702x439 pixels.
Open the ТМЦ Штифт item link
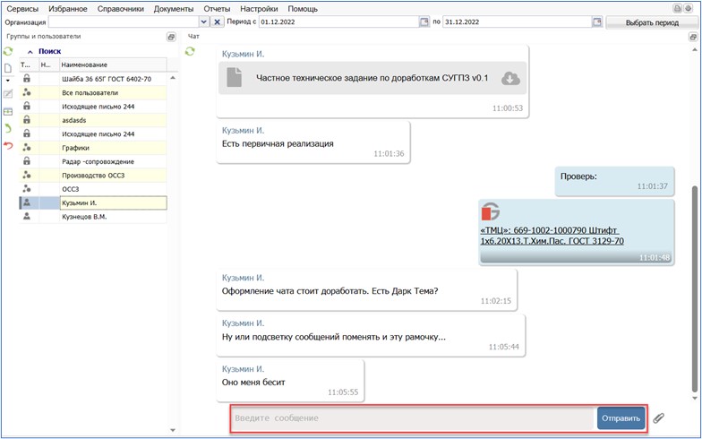click(551, 235)
